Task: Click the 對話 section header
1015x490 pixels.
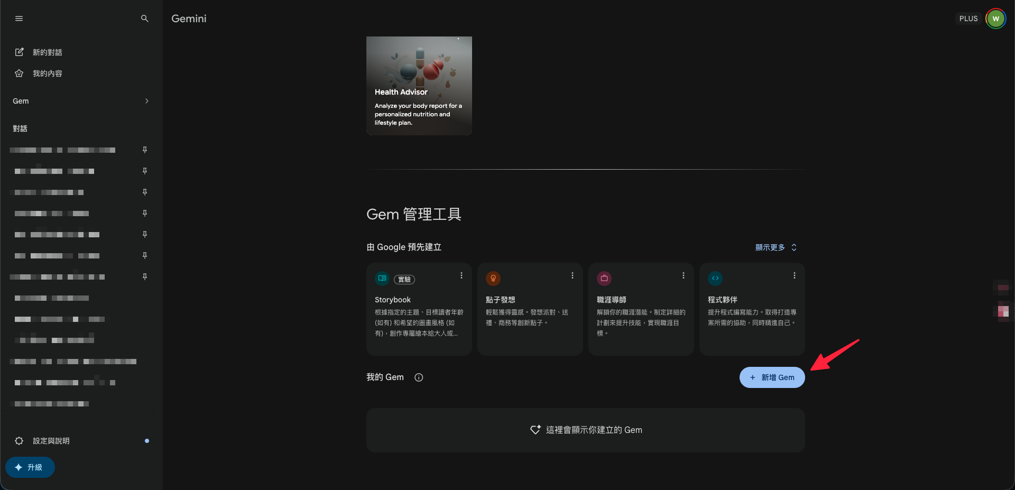Action: [20, 128]
